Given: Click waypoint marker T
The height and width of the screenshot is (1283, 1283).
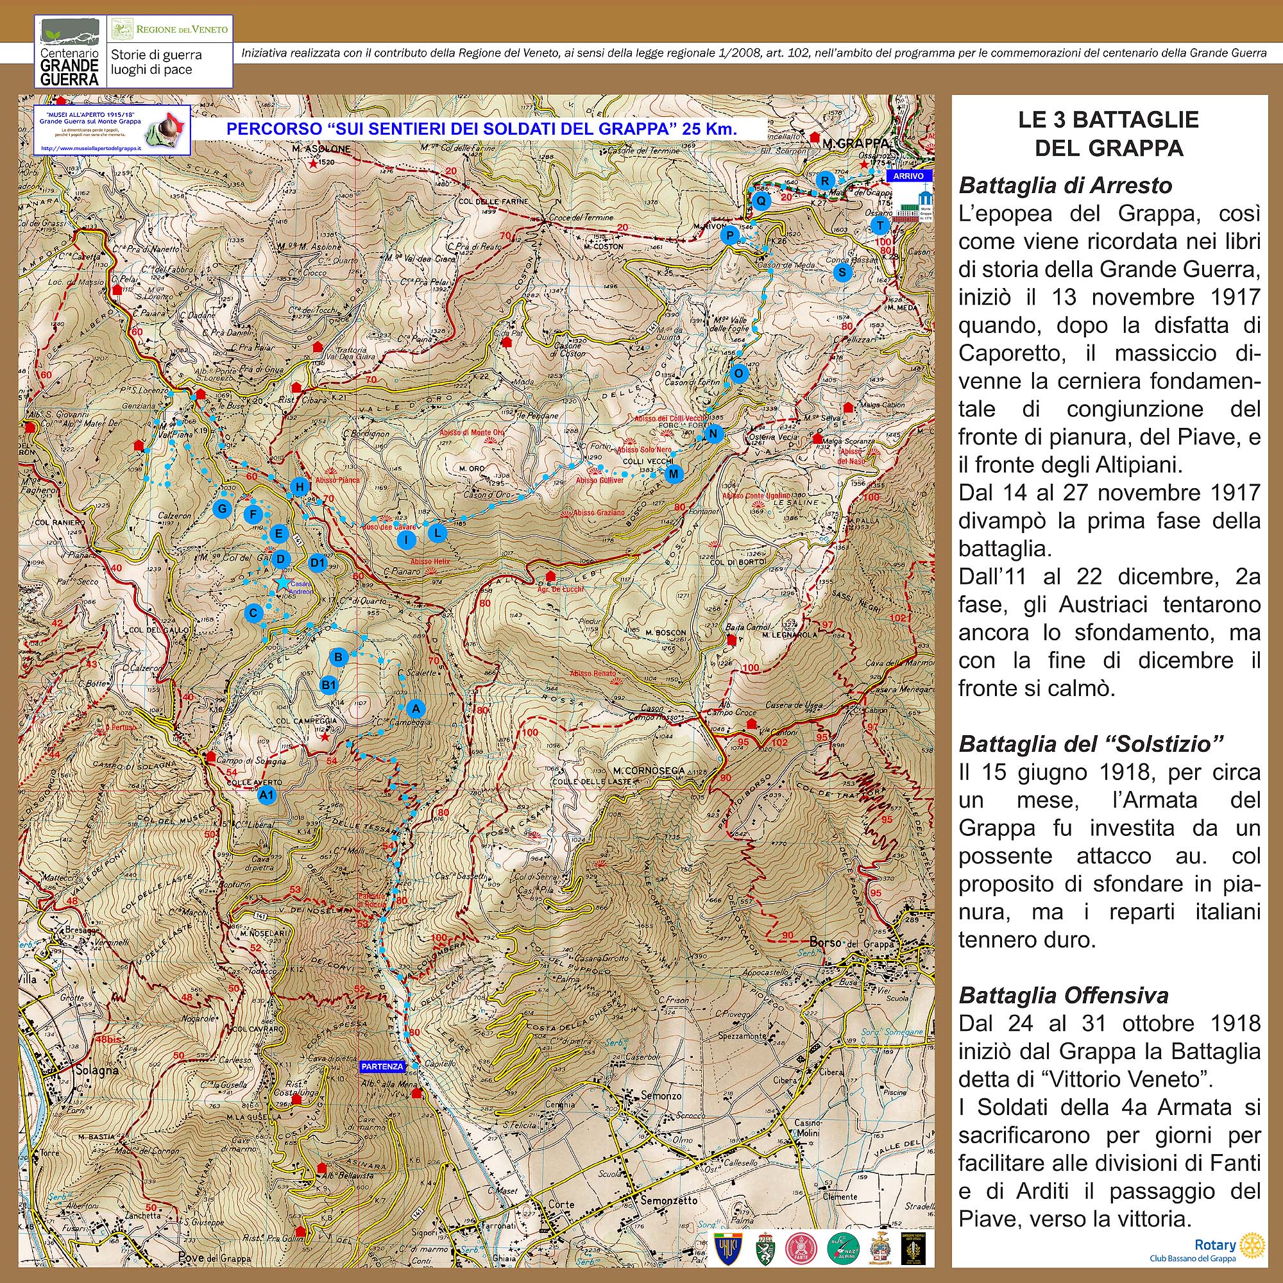Looking at the screenshot, I should tap(881, 226).
